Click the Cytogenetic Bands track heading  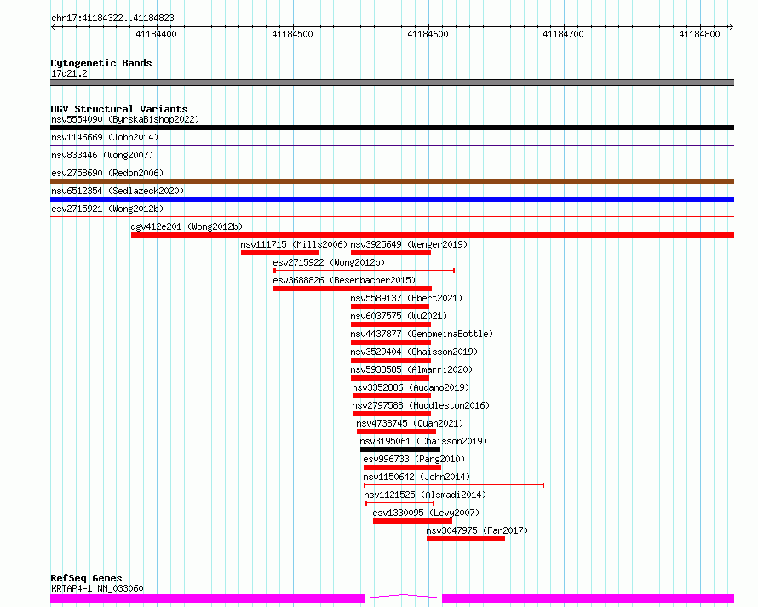click(101, 63)
